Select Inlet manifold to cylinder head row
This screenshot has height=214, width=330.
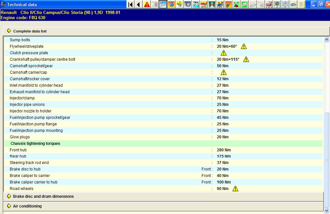tap(163, 85)
